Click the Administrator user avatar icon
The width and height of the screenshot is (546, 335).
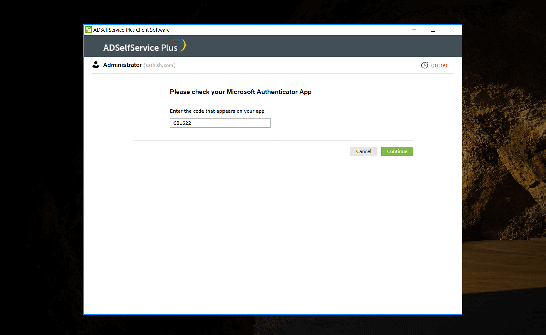pyautogui.click(x=96, y=65)
